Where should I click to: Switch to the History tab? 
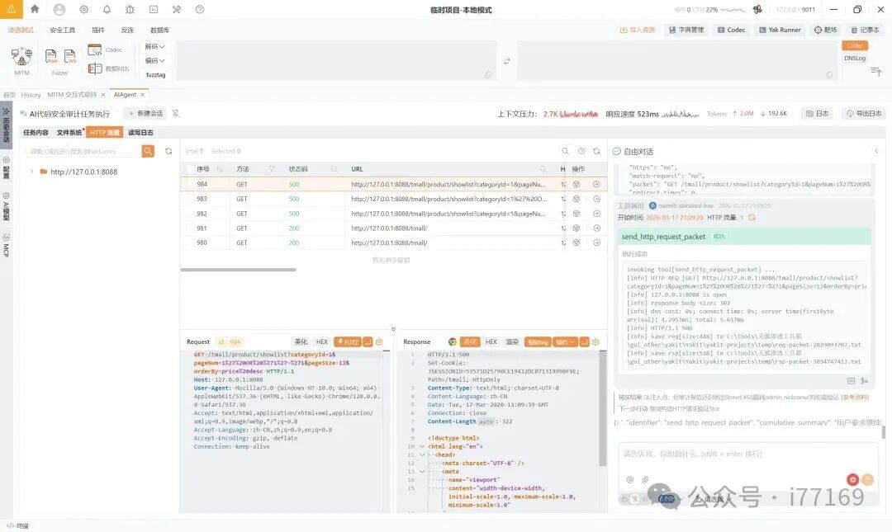[31, 95]
